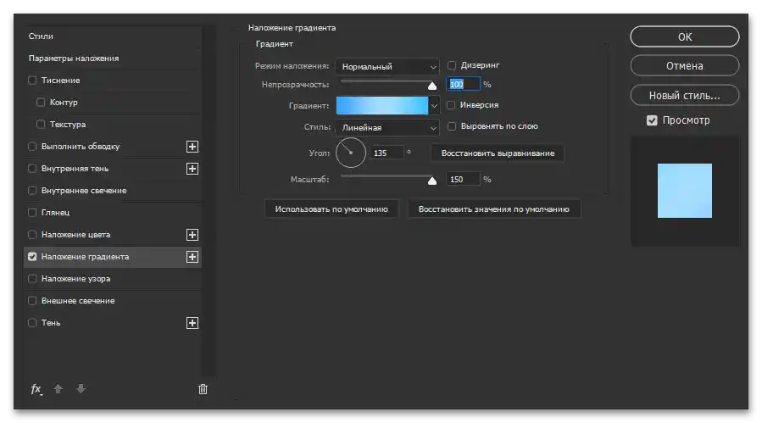Confirm with the OK button
Image resolution: width=762 pixels, height=423 pixels.
(x=685, y=37)
